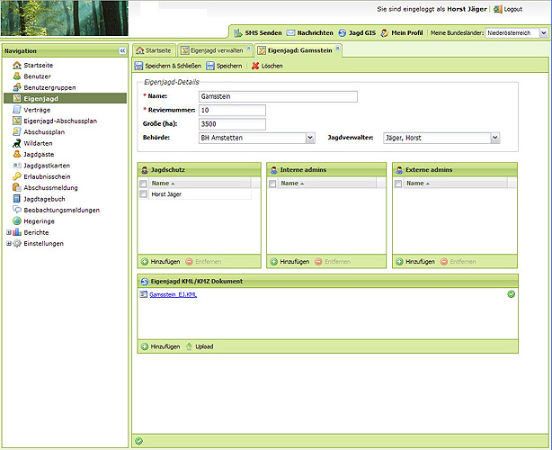The image size is (552, 450).
Task: Click the Externe admins panel header icon
Action: pyautogui.click(x=399, y=170)
